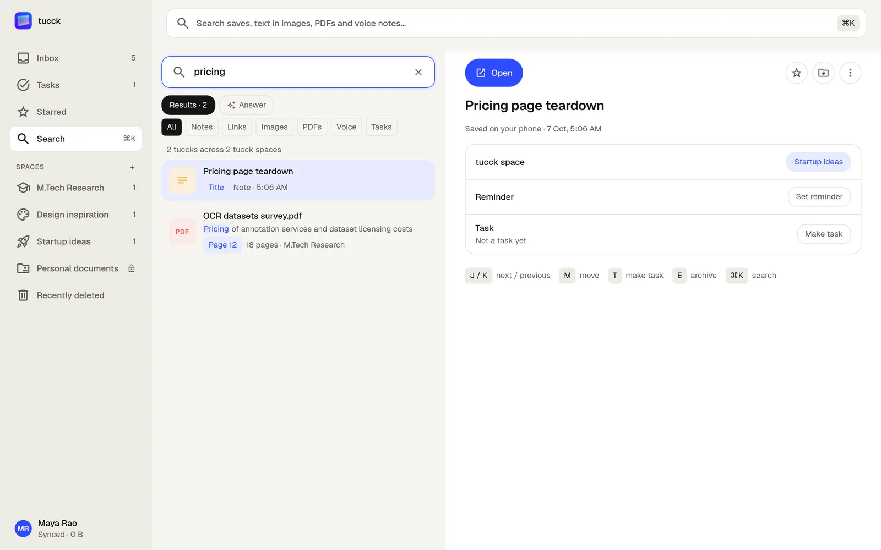Select the Pricing page teardown search result
Image resolution: width=881 pixels, height=550 pixels.
(x=298, y=180)
